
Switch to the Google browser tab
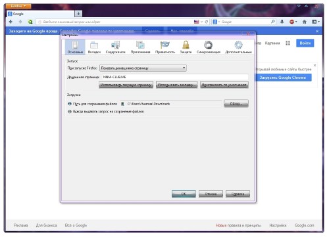click(40, 14)
